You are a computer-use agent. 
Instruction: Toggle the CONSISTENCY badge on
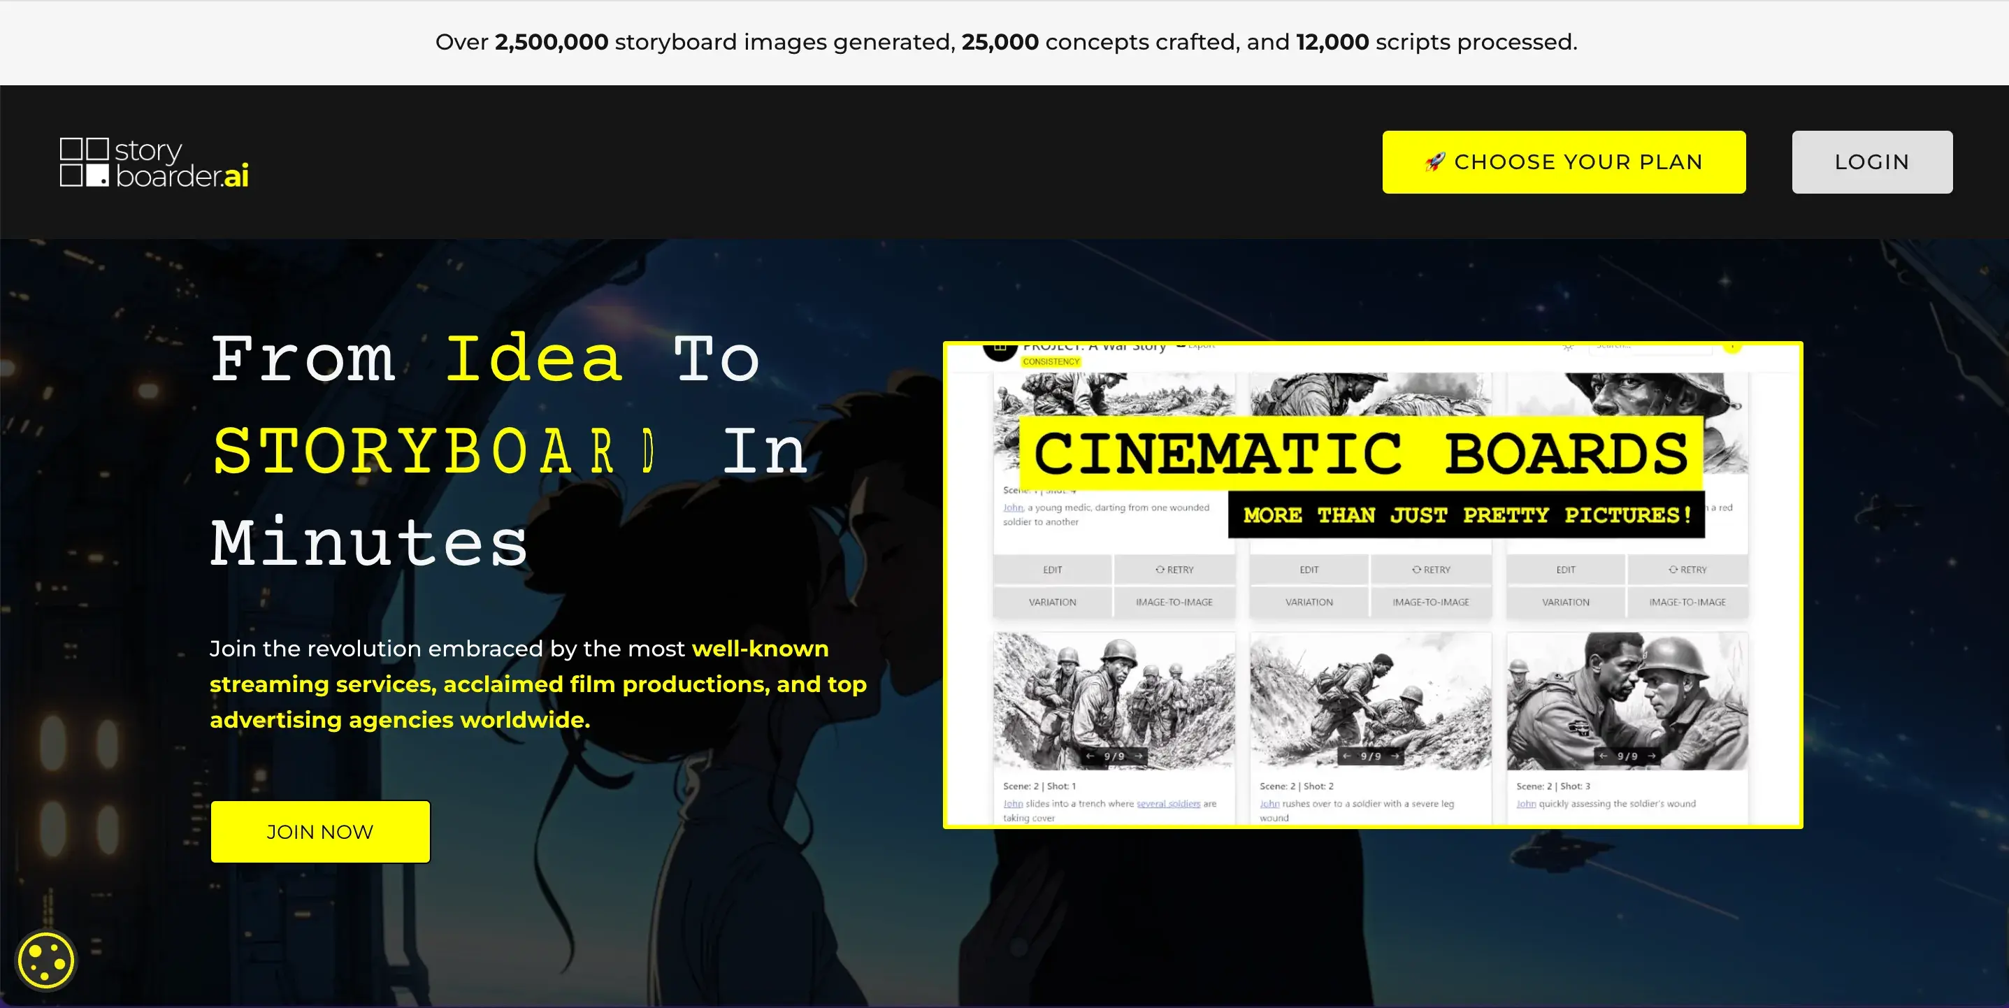pyautogui.click(x=1051, y=362)
